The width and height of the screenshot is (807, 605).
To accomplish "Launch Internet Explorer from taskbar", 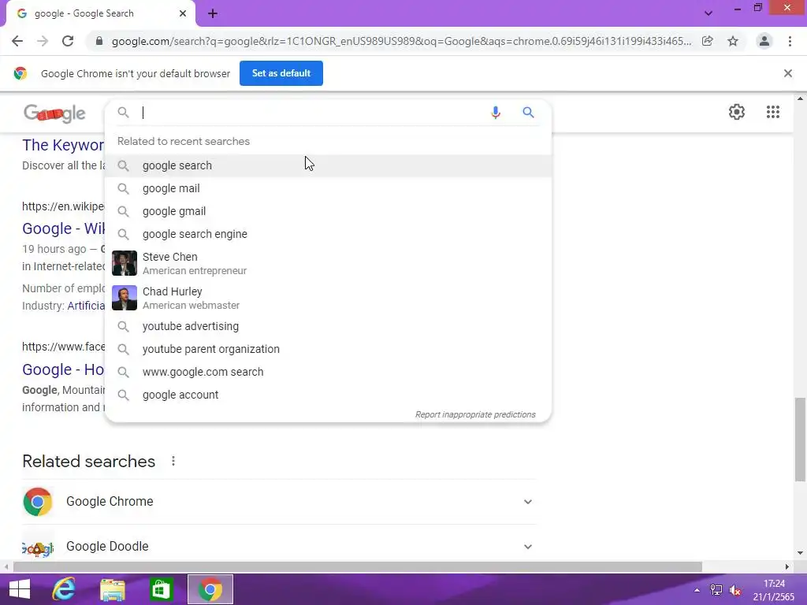I will 64,589.
